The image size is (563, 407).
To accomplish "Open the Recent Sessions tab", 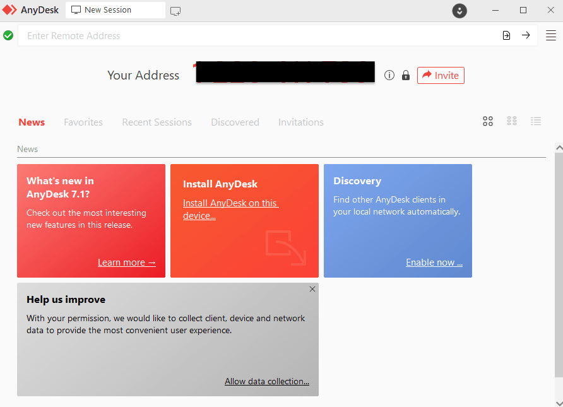I will click(x=157, y=122).
